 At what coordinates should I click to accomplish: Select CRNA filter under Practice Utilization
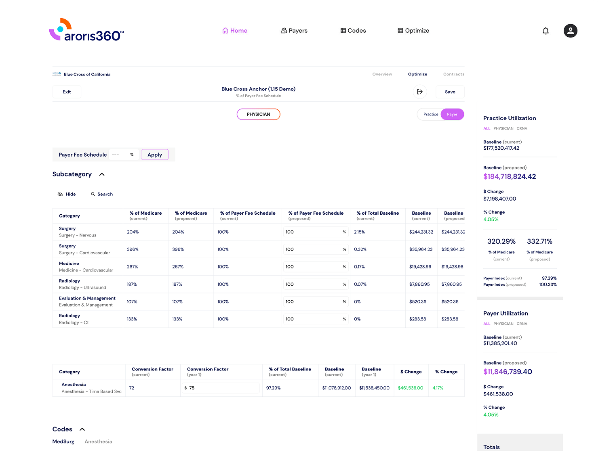coord(522,128)
